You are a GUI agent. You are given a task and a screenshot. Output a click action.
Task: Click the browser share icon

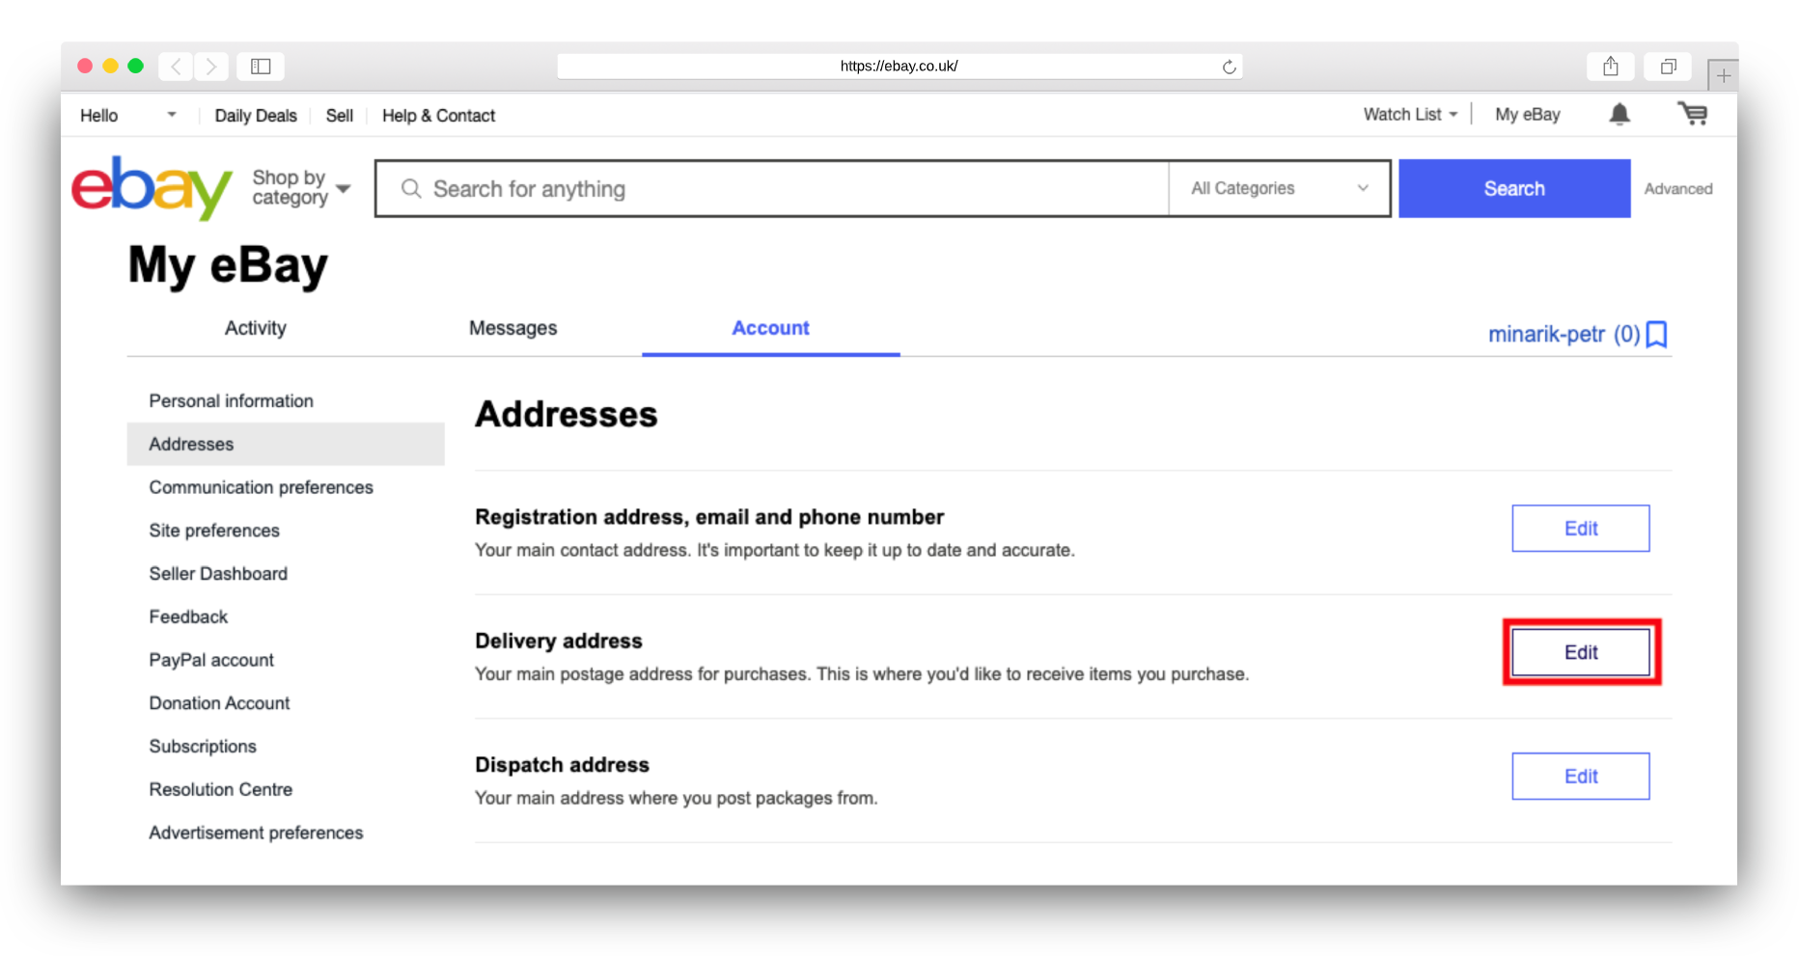click(1610, 67)
